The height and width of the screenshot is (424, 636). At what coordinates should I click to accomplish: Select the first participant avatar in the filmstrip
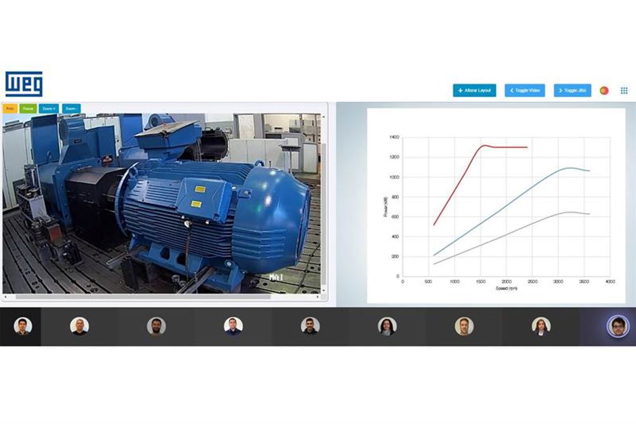click(23, 326)
